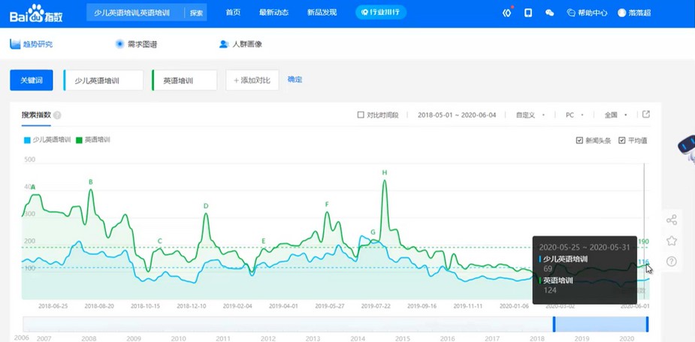Edit the 英语培训 keyword field
Image resolution: width=695 pixels, height=342 pixels.
(x=184, y=80)
